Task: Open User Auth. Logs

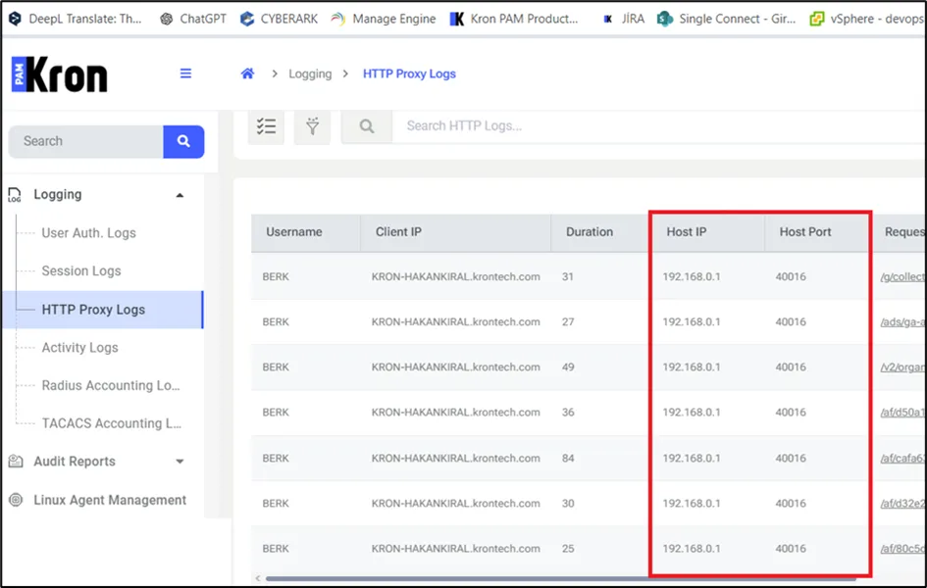Action: (88, 232)
